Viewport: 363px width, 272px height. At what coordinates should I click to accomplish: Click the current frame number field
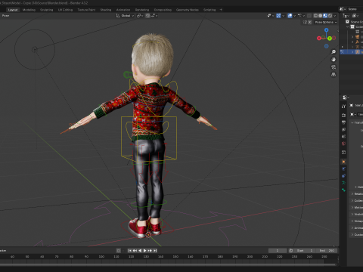278,251
